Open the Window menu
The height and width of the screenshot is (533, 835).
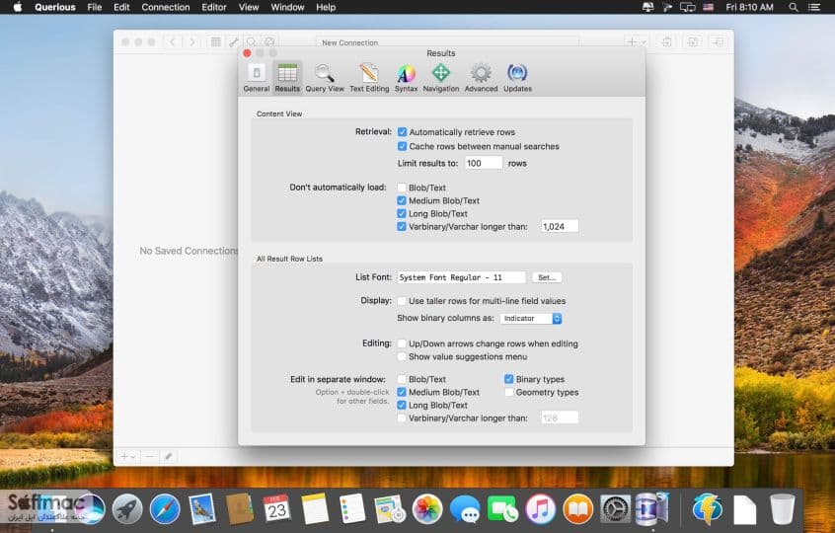[x=287, y=8]
